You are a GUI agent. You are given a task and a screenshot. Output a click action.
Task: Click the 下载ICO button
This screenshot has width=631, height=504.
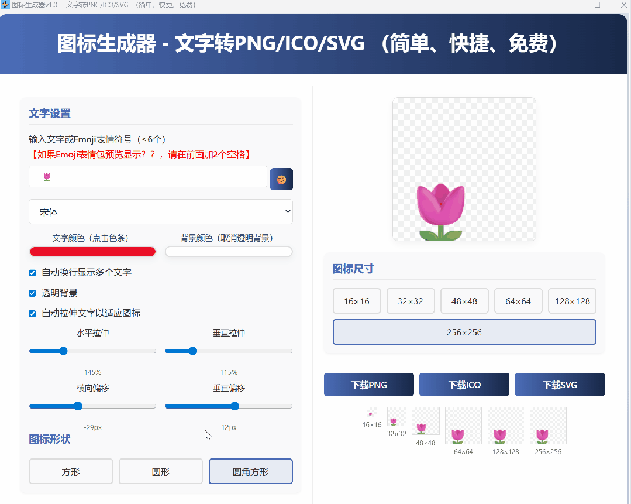tap(464, 385)
